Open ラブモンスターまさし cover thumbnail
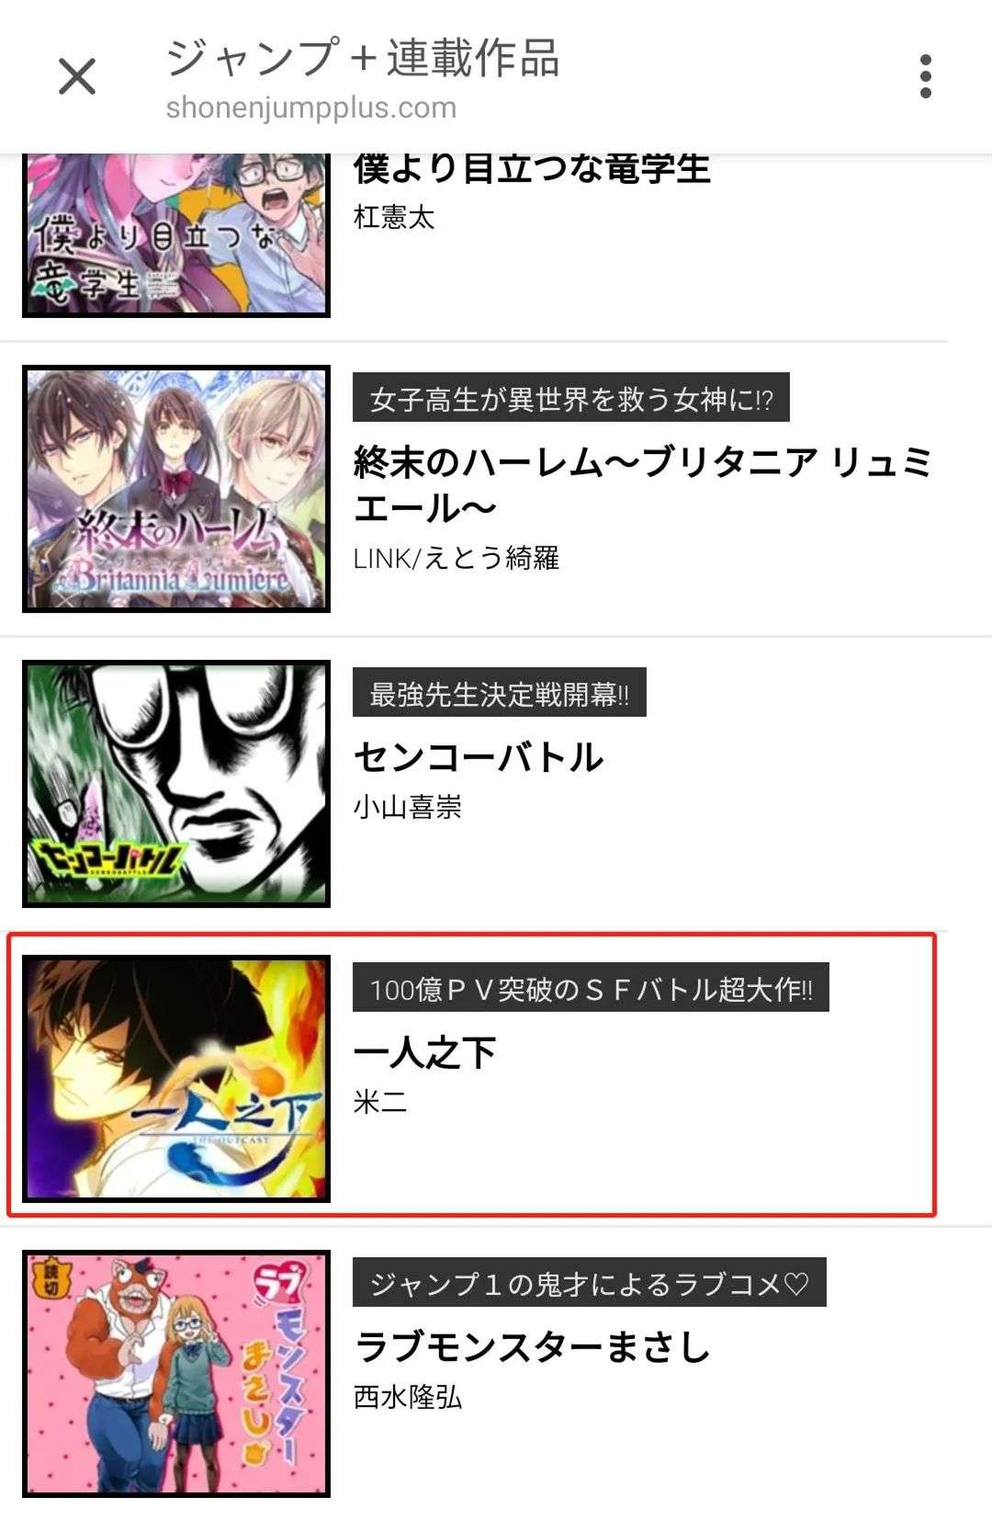 click(x=176, y=1373)
